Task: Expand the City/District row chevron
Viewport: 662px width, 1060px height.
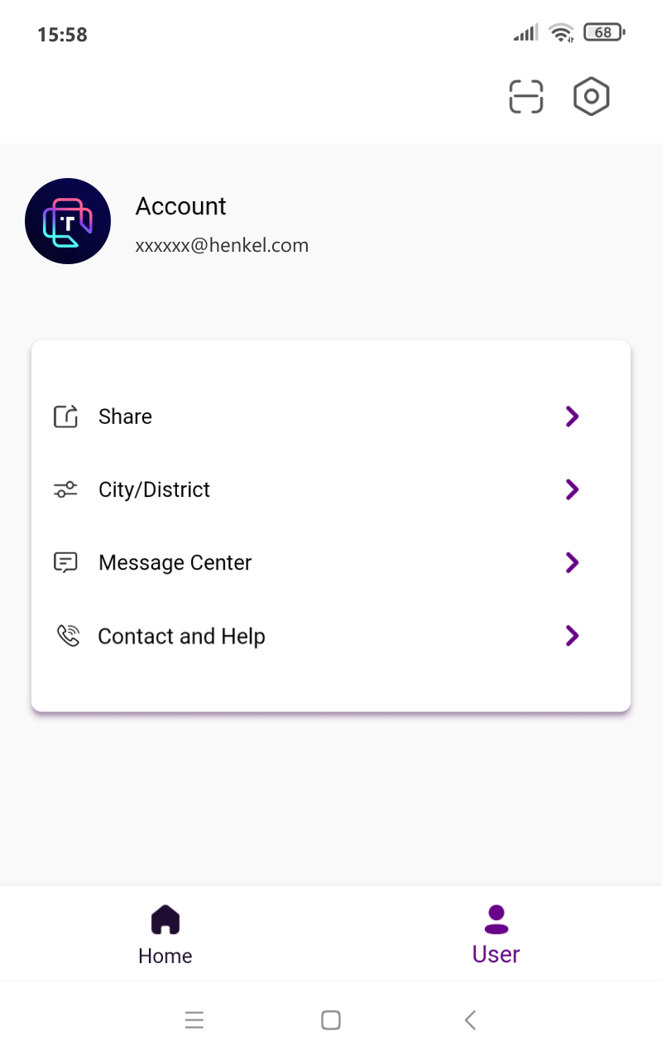Action: click(x=571, y=489)
